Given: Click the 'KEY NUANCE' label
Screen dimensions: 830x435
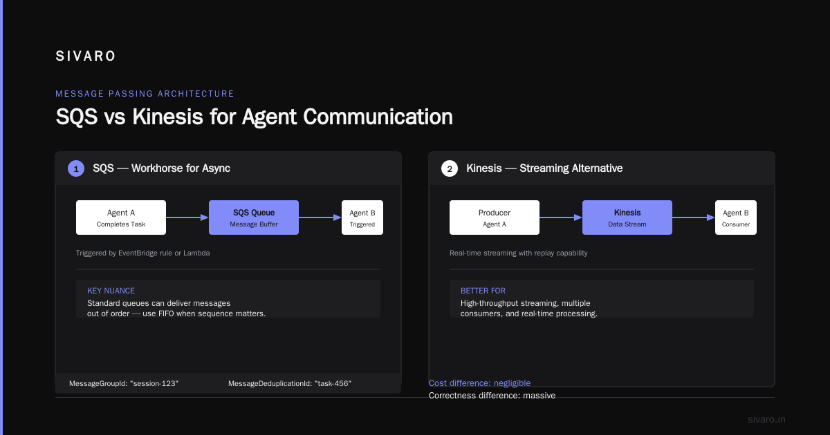Looking at the screenshot, I should [111, 291].
